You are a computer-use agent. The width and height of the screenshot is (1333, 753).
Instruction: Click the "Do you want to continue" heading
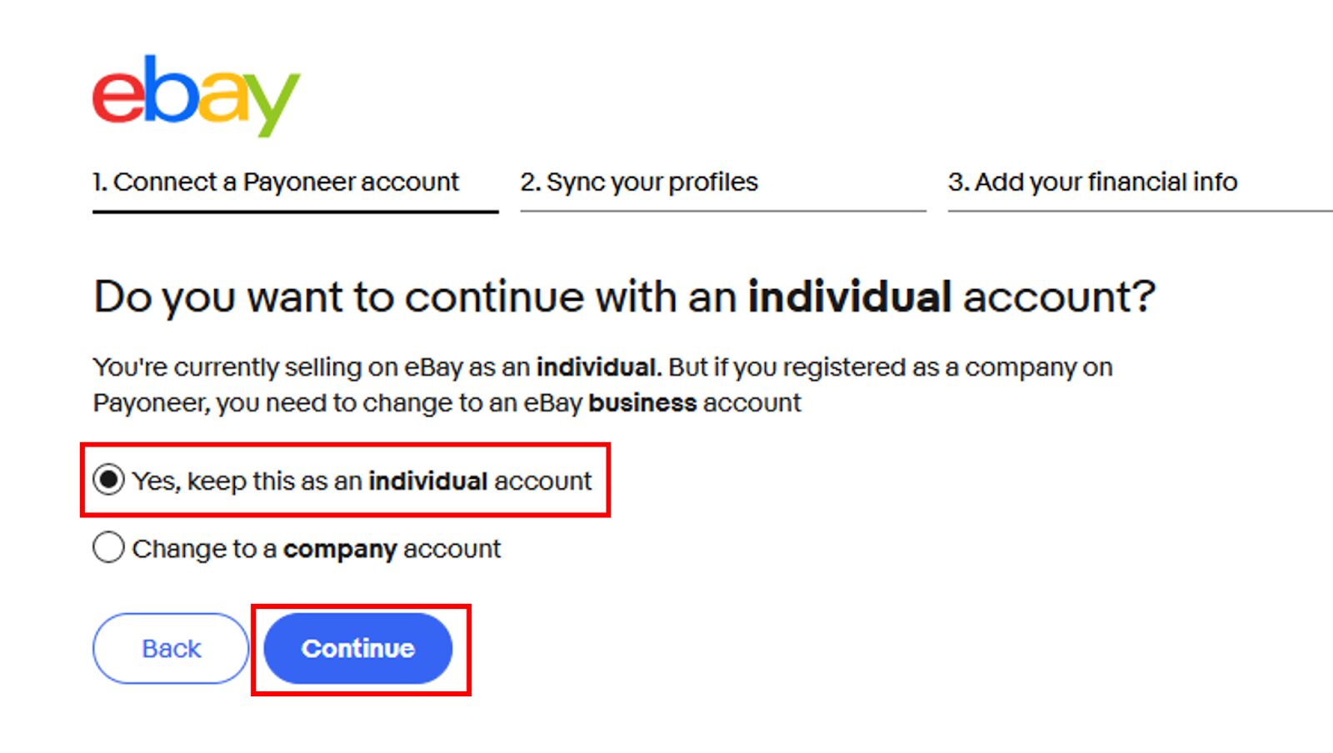[625, 297]
